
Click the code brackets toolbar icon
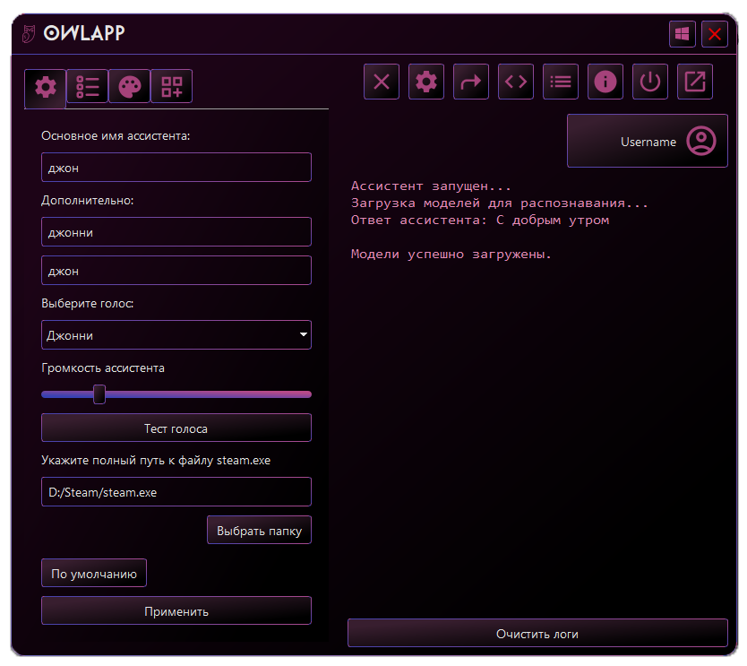[516, 82]
